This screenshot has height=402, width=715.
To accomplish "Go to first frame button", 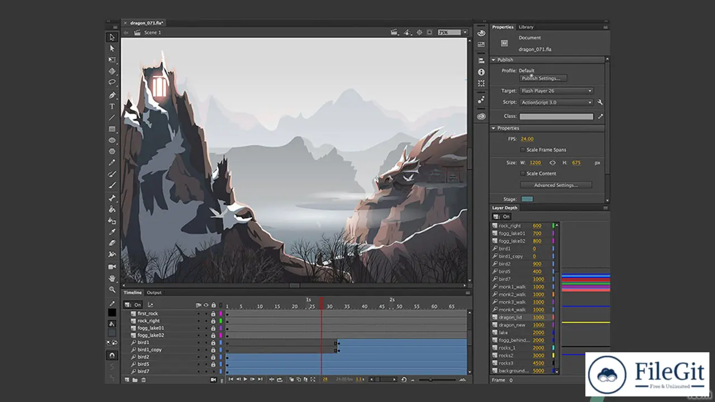I will tap(231, 380).
